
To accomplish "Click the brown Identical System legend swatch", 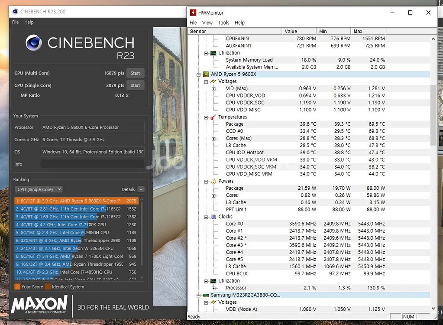I will point(48,286).
